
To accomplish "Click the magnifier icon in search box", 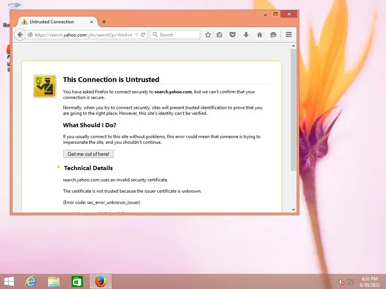I will (155, 35).
